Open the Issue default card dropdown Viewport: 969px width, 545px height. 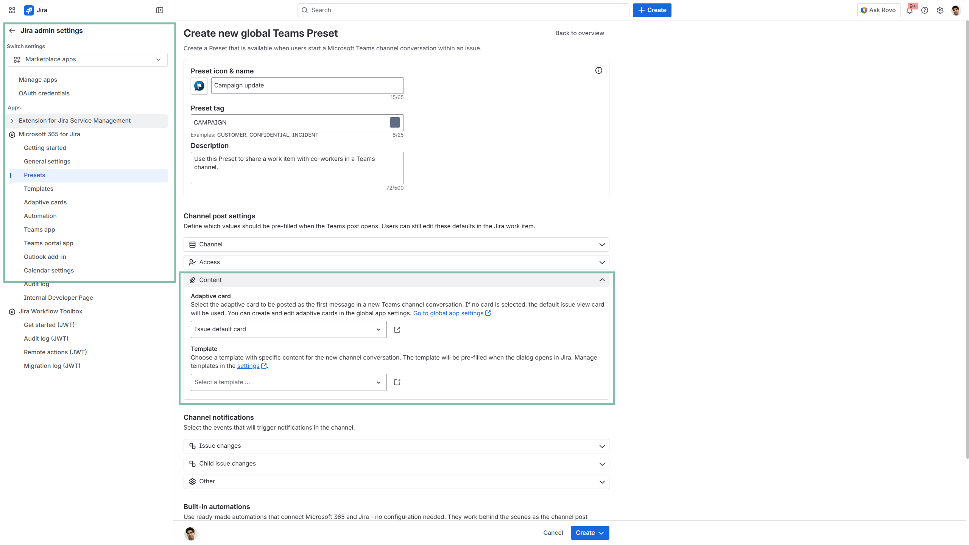click(288, 330)
